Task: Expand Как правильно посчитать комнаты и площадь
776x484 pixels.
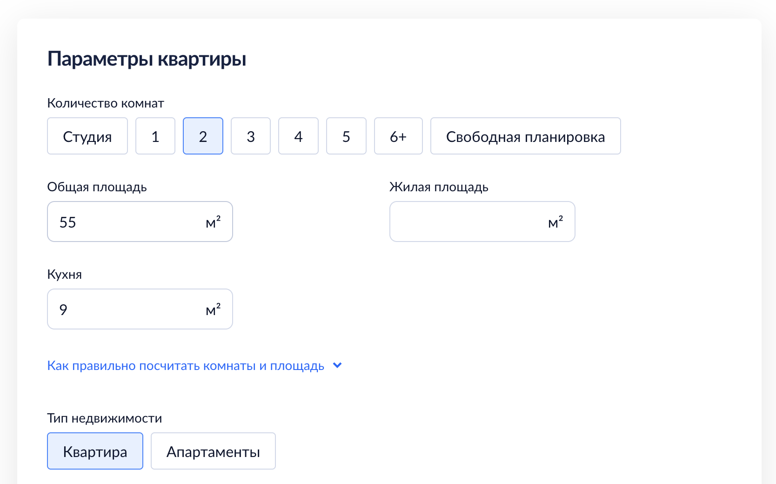Action: pos(186,366)
